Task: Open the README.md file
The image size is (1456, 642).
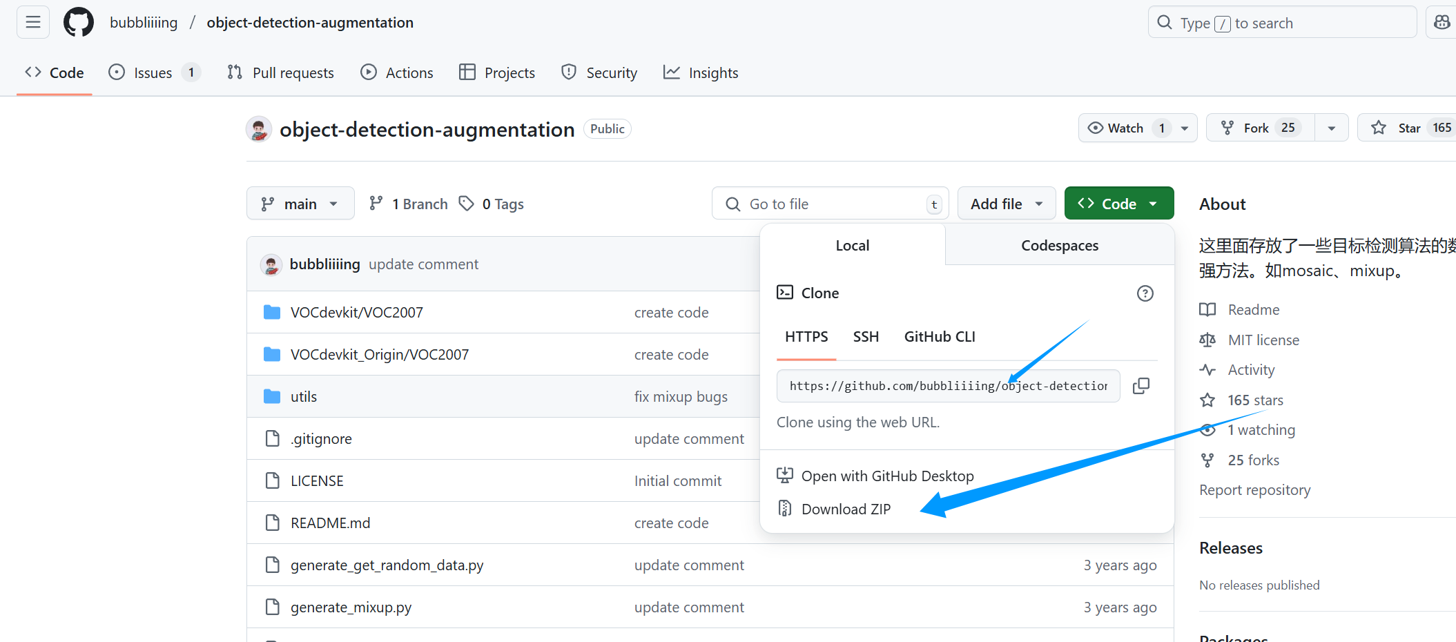Action: (x=331, y=523)
